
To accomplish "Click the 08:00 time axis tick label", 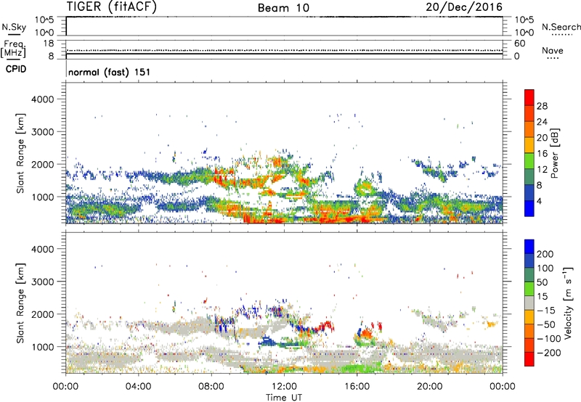I will 211,387.
